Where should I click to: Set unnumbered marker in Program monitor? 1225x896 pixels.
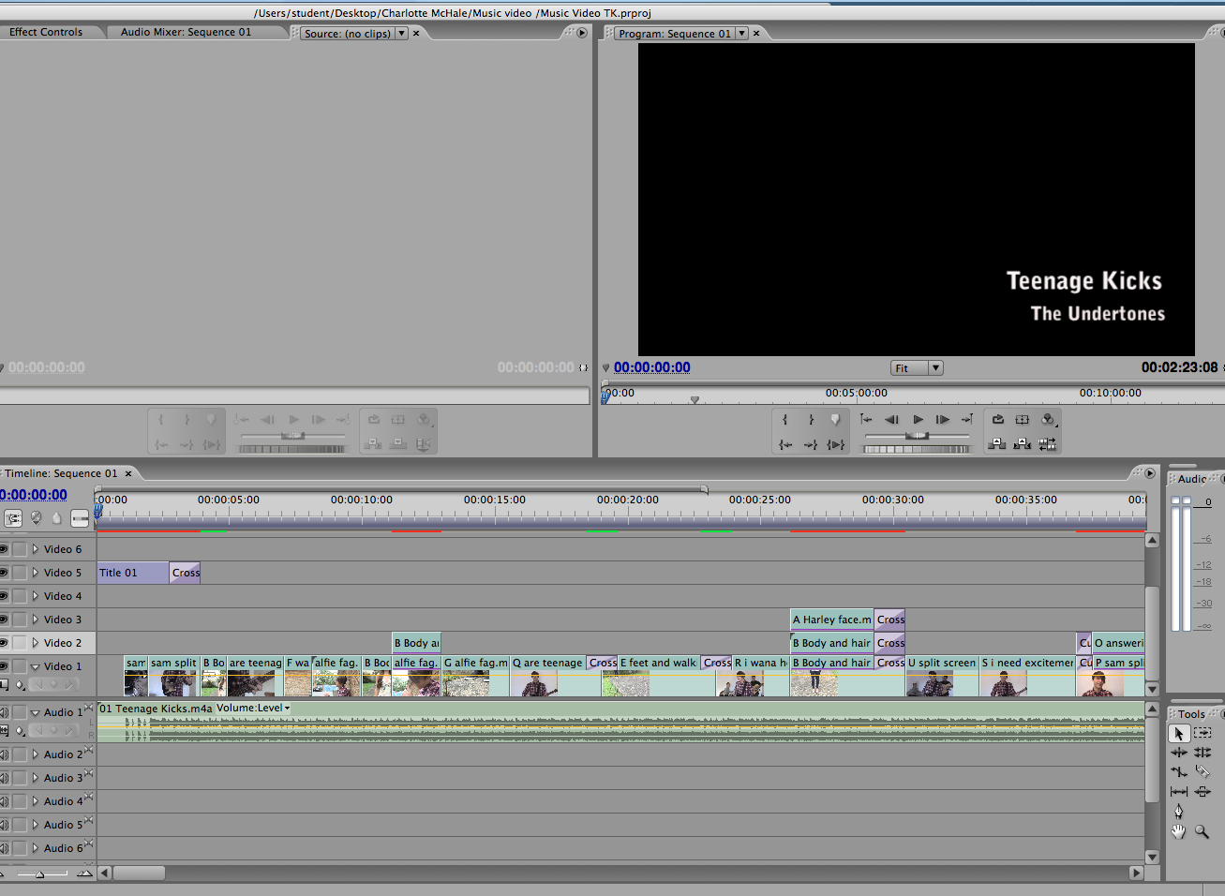pyautogui.click(x=835, y=420)
